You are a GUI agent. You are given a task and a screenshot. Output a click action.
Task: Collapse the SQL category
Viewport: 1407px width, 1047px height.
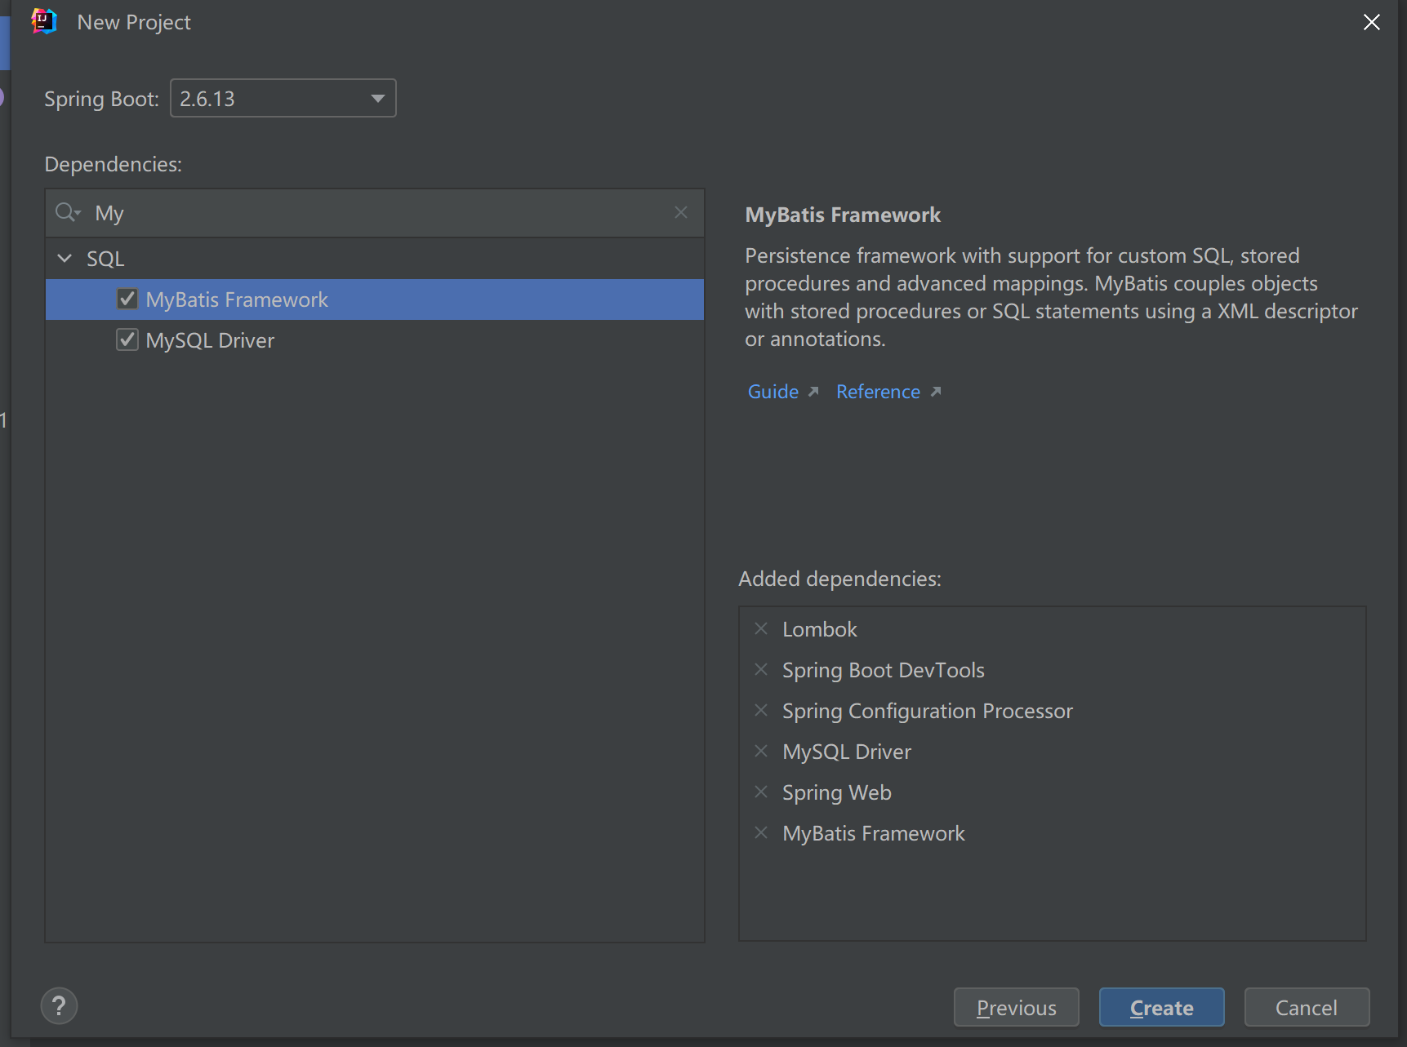tap(65, 259)
